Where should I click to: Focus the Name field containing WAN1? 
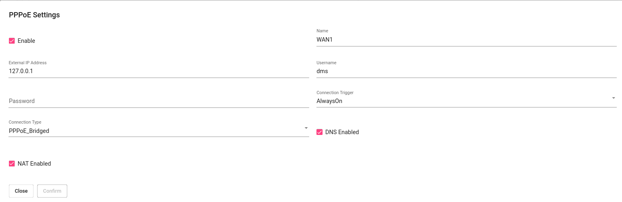click(x=466, y=40)
